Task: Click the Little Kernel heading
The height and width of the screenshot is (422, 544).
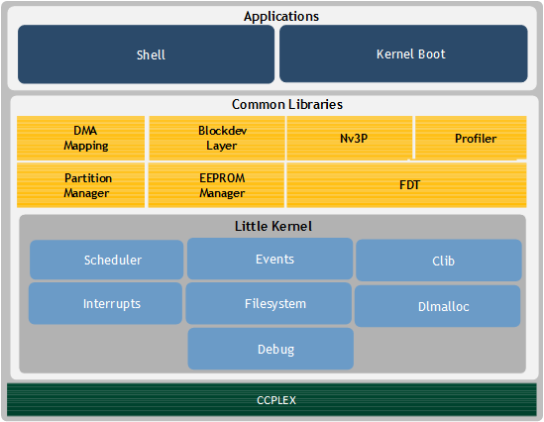Action: 273,226
